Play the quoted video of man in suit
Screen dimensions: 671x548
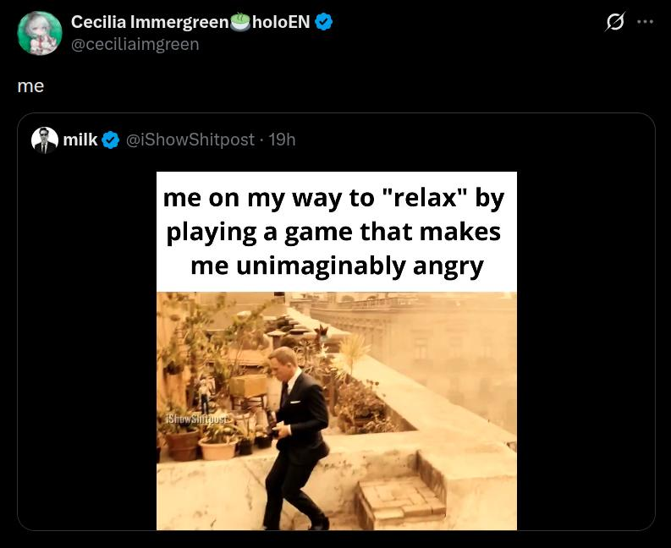pos(337,411)
